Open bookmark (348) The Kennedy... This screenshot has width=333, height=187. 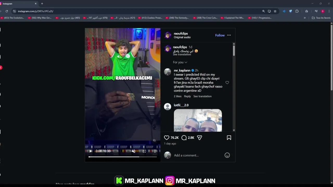coord(177,18)
